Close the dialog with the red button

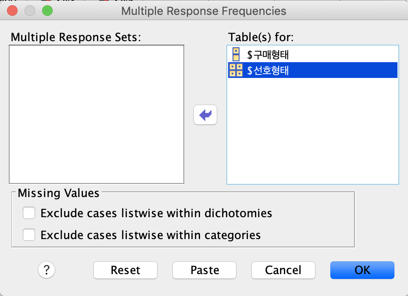pos(12,11)
